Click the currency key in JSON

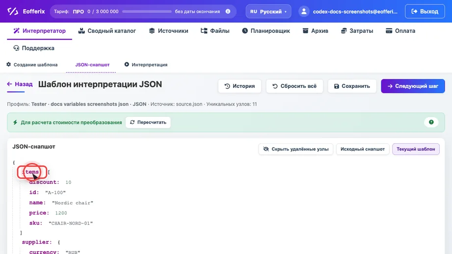coord(44,252)
